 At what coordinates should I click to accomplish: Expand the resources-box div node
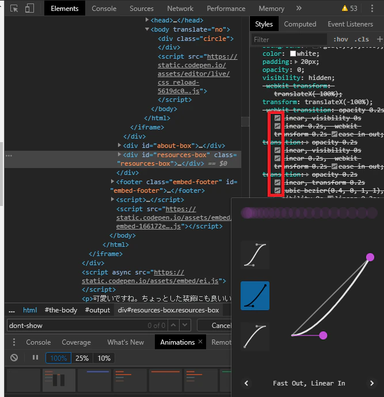[x=119, y=154]
